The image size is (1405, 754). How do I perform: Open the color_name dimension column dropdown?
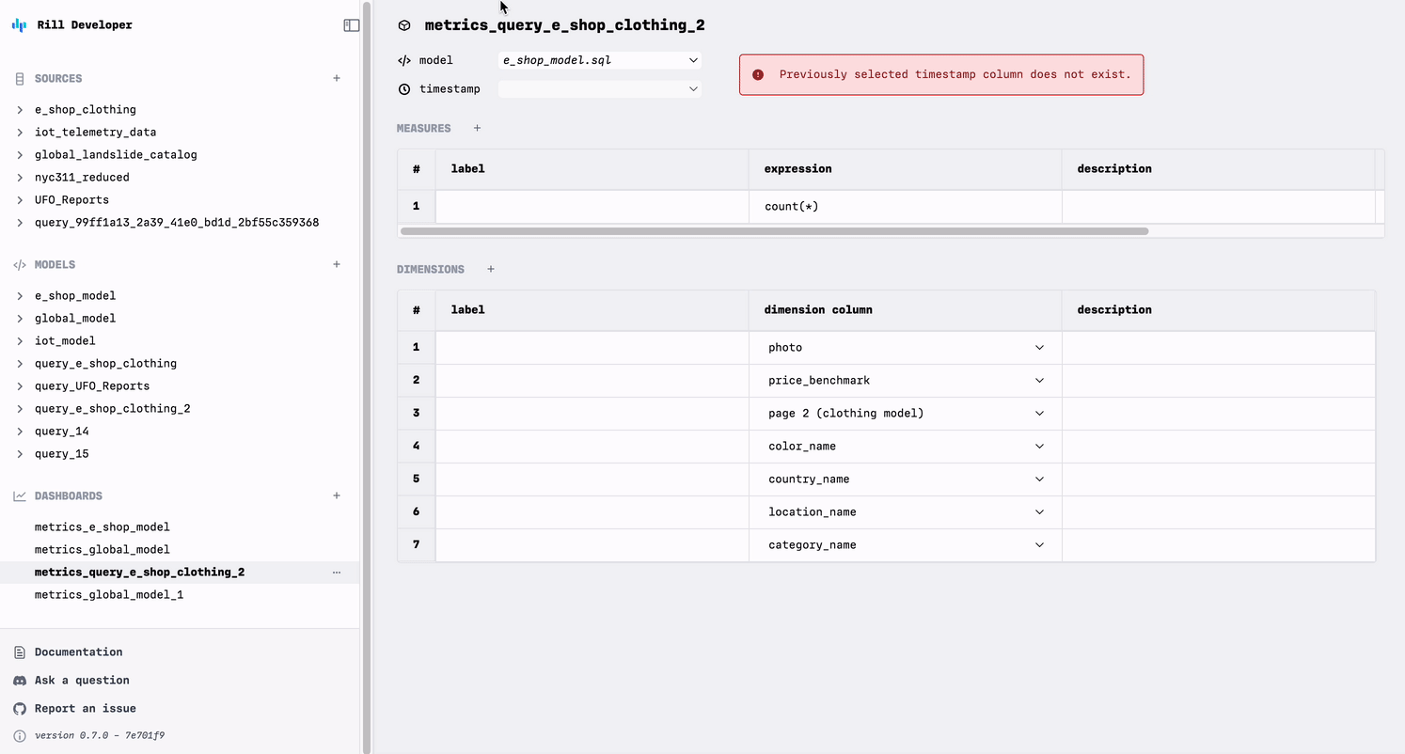click(x=906, y=446)
